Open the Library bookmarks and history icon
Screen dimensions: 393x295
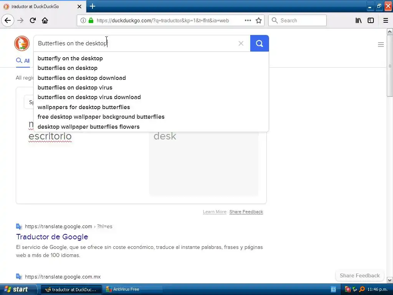pos(358,20)
